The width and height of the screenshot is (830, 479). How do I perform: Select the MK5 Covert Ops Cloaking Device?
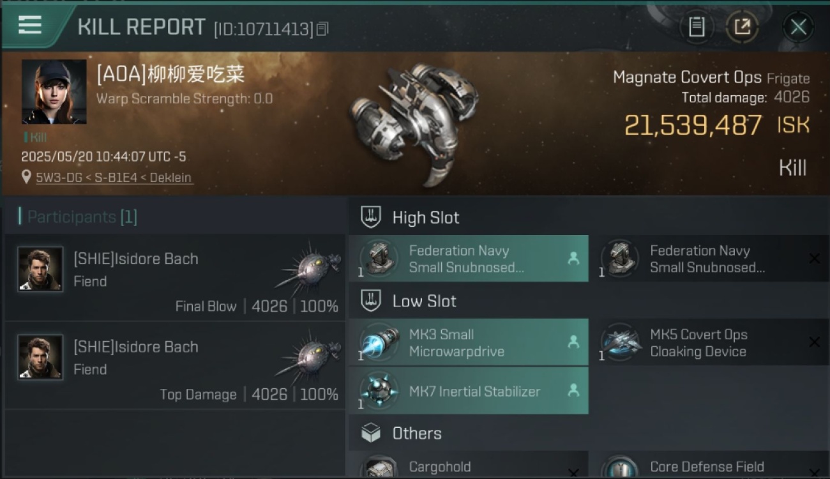click(709, 342)
